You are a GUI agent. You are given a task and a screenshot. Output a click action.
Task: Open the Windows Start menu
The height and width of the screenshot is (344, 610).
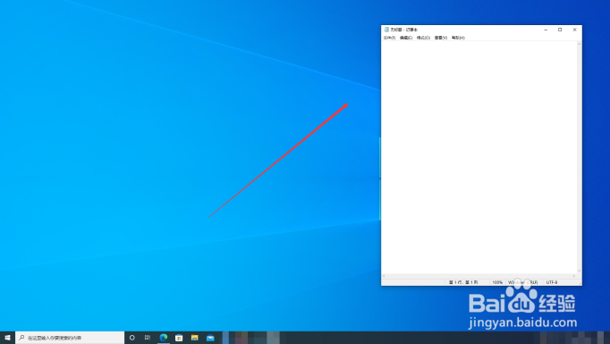coord(7,338)
